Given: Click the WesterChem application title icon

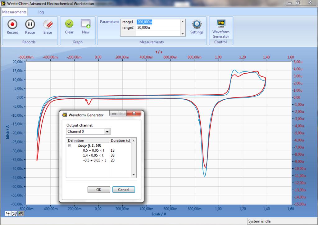Looking at the screenshot, I should pyautogui.click(x=3, y=3).
